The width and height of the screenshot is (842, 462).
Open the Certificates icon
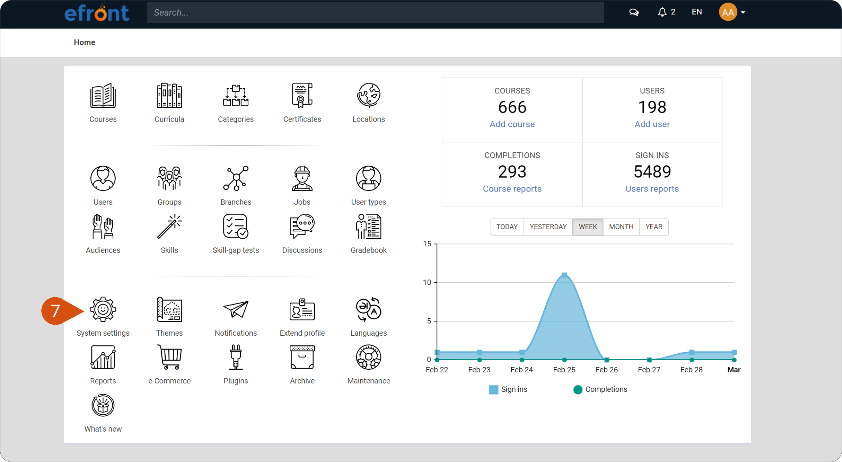coord(302,96)
